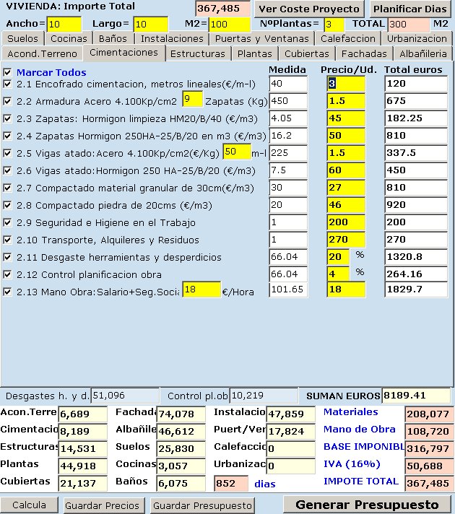
Task: Click the M2 yellow input field
Action: pyautogui.click(x=229, y=25)
